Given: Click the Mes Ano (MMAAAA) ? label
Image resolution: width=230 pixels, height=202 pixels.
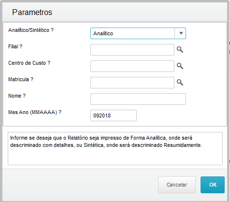Looking at the screenshot, I should coord(35,112).
